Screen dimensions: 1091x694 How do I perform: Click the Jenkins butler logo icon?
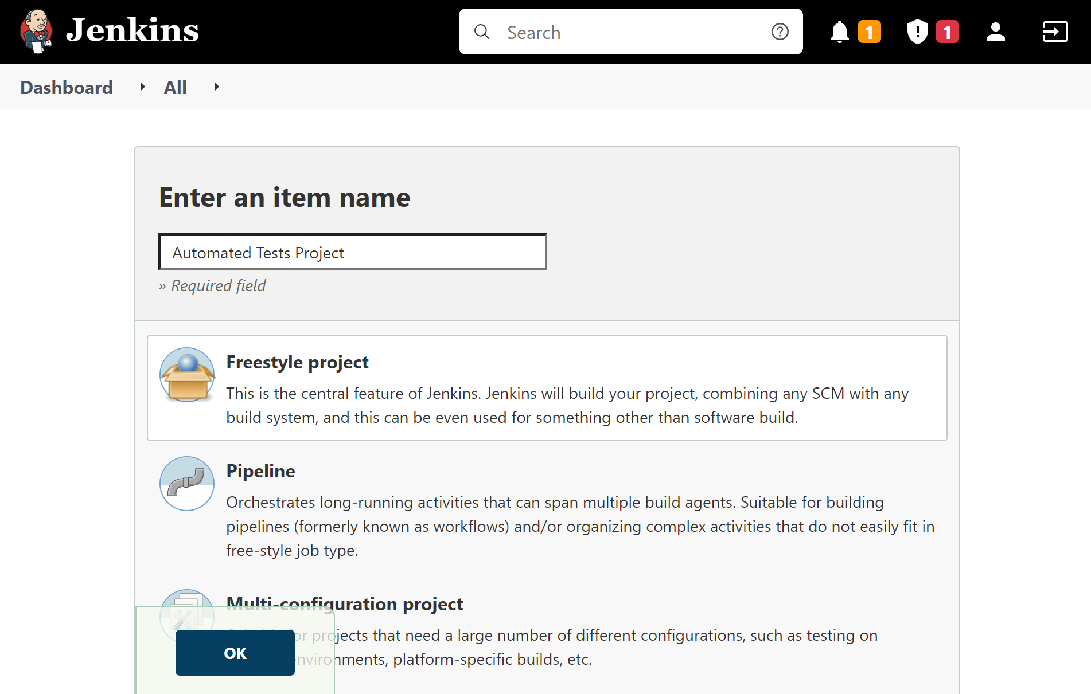(36, 31)
